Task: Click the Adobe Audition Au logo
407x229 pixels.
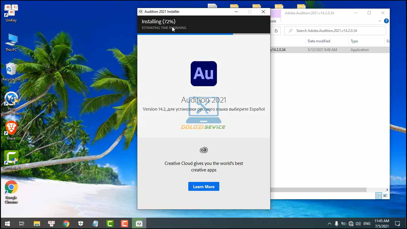Action: (x=203, y=74)
